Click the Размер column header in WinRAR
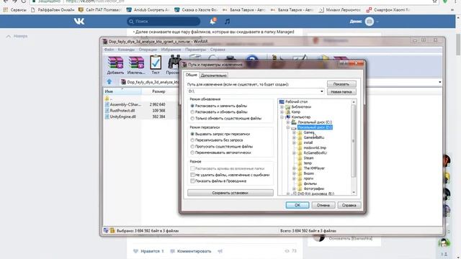The width and height of the screenshot is (461, 259). 158,91
